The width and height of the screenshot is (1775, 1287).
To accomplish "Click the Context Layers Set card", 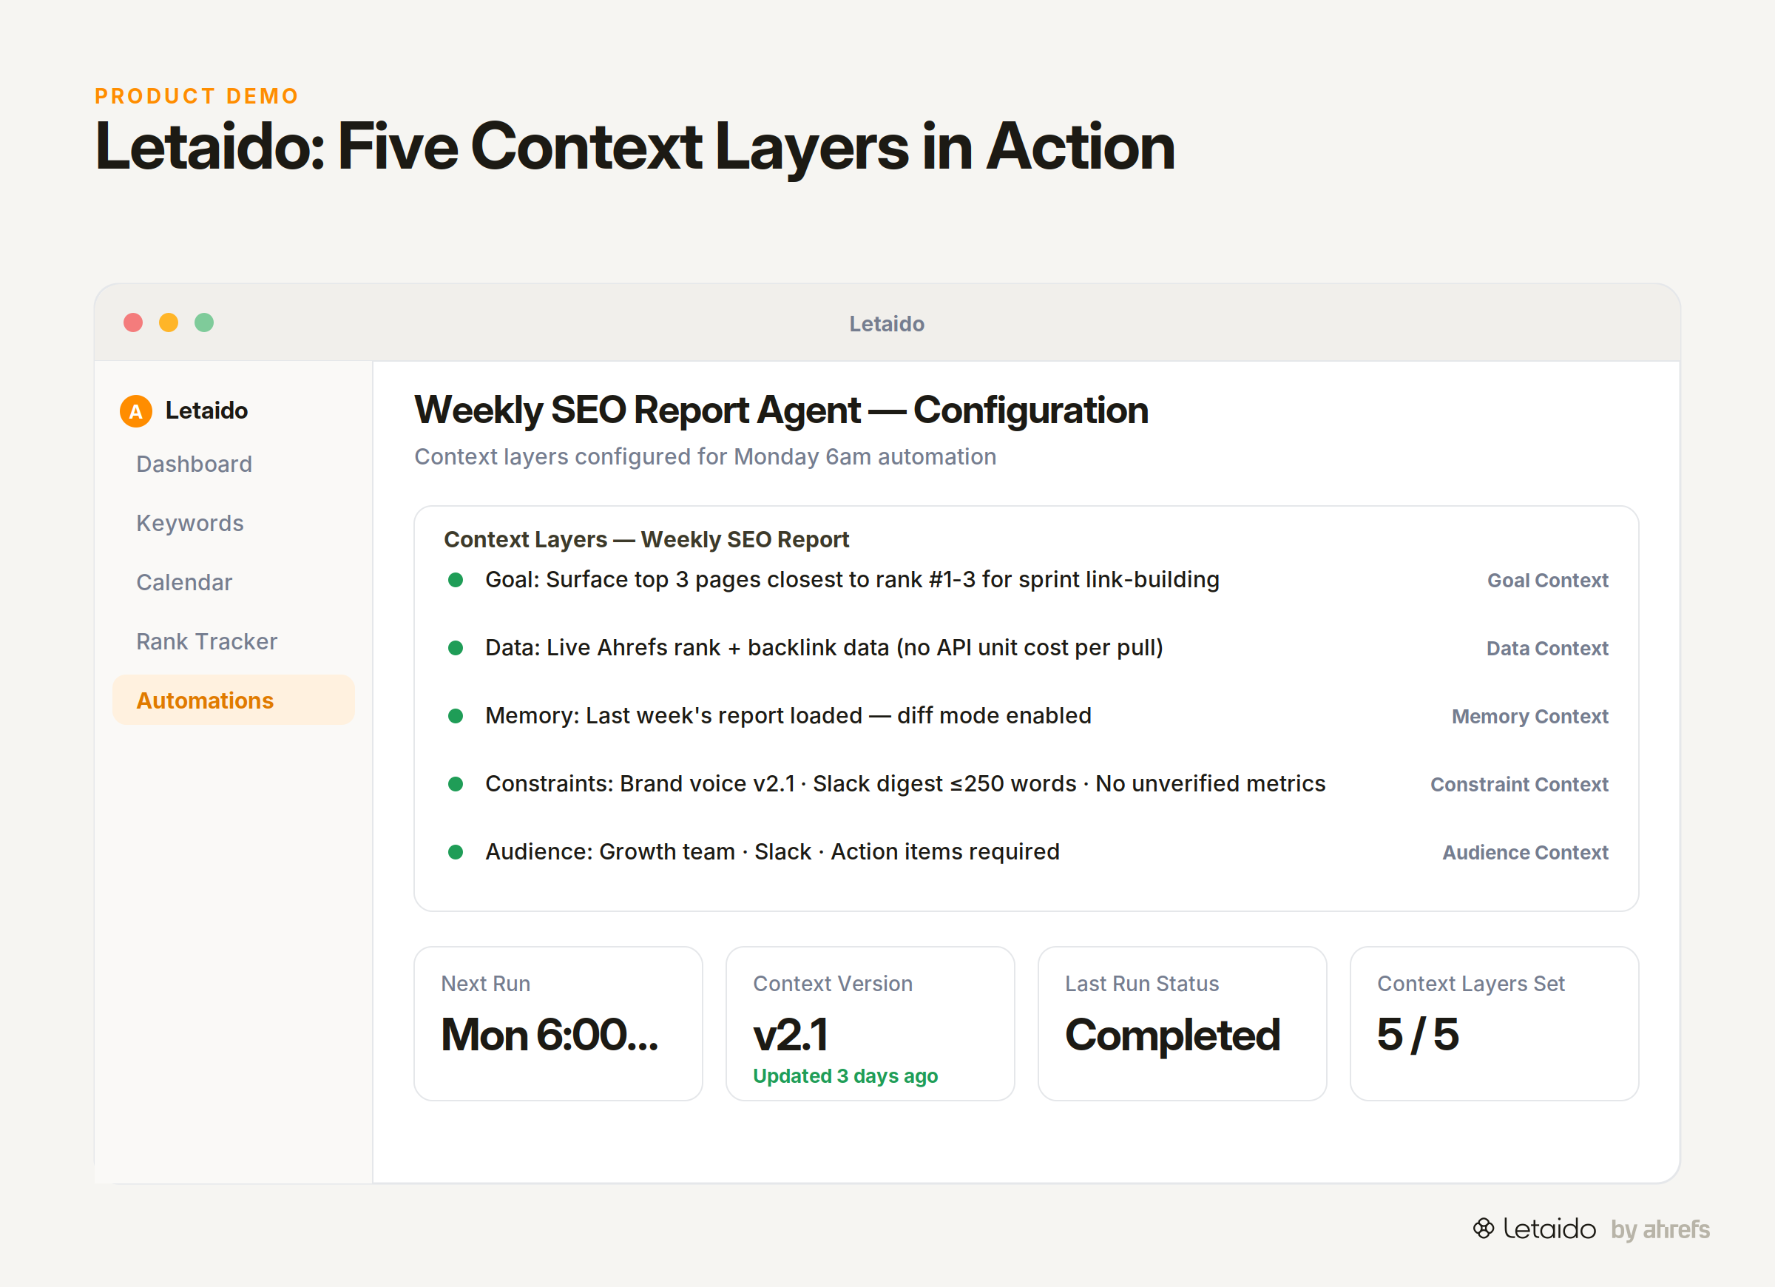I will pyautogui.click(x=1494, y=1023).
